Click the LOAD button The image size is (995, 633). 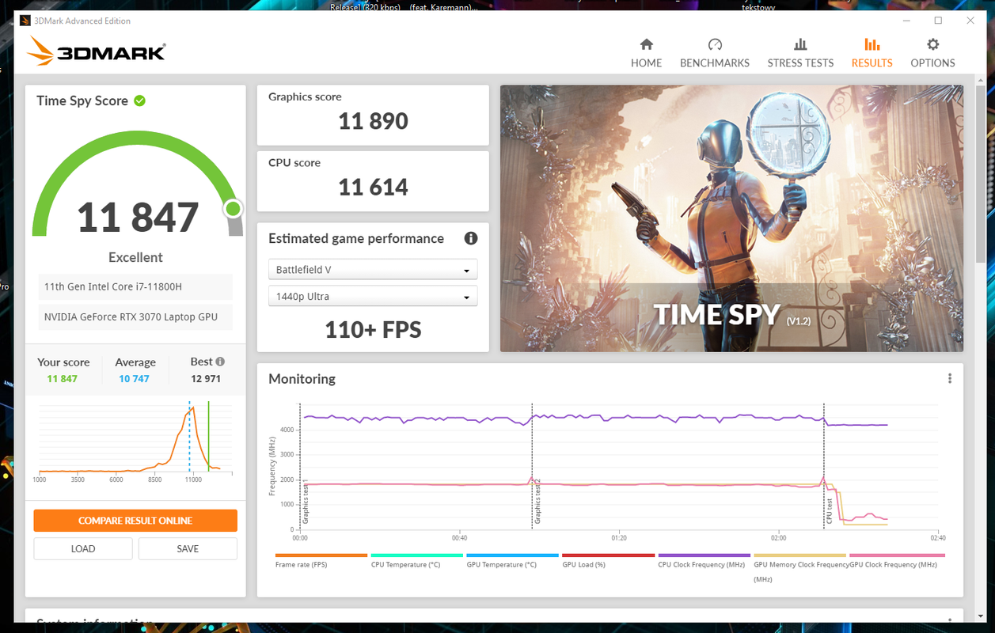click(83, 548)
